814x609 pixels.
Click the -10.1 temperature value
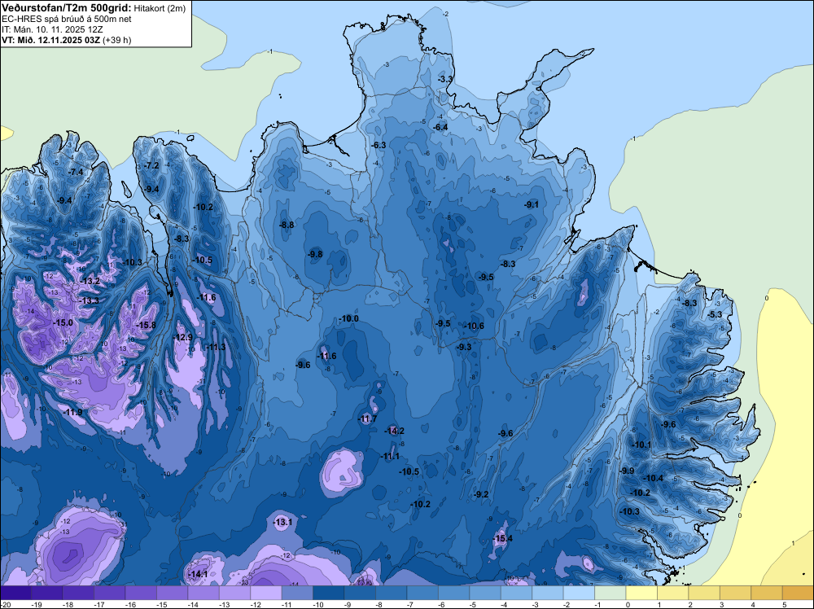click(641, 445)
